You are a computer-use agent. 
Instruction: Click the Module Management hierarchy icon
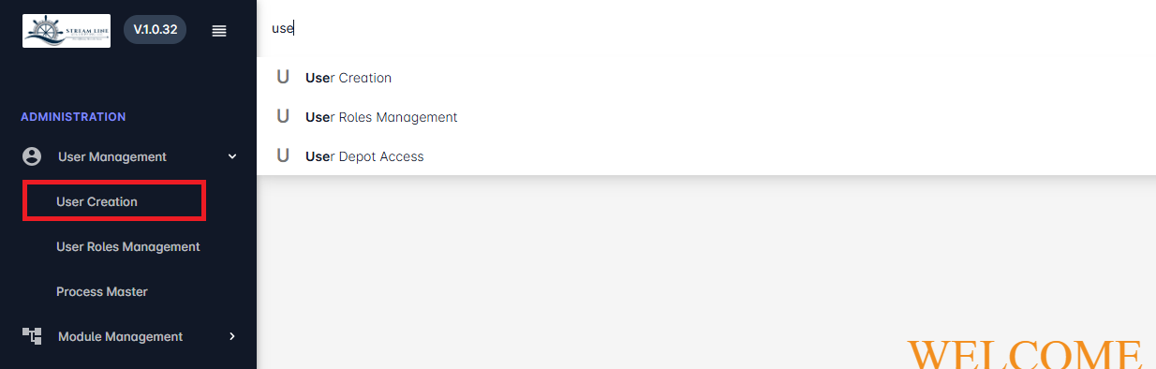tap(32, 336)
